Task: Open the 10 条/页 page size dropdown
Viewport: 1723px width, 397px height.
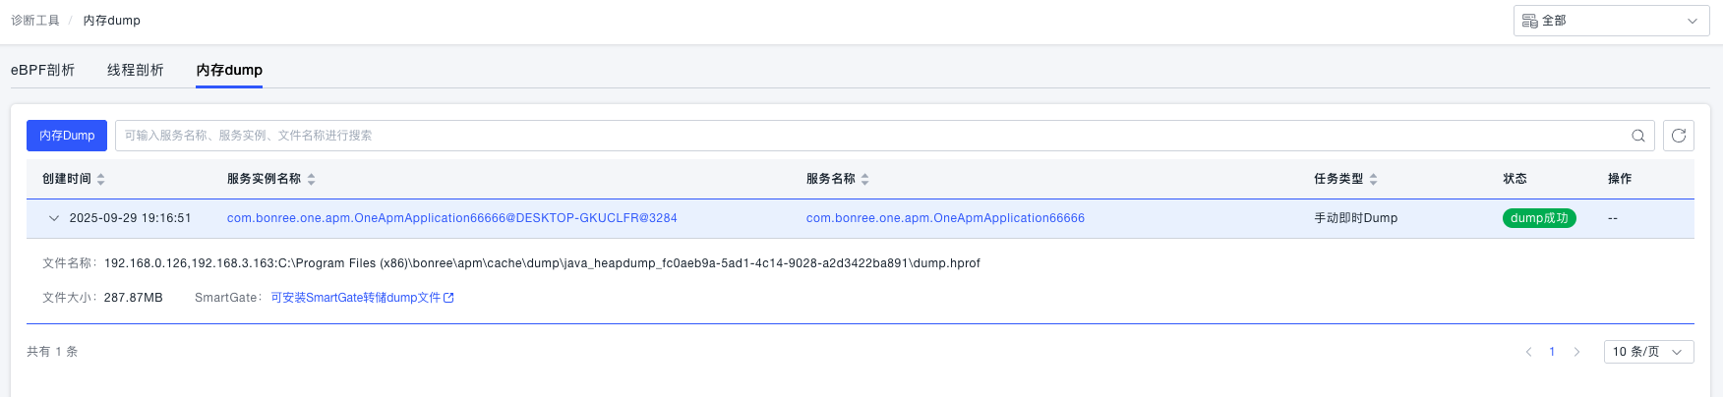Action: point(1648,352)
